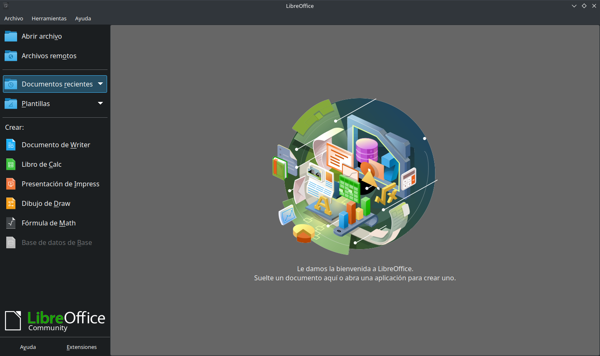The image size is (600, 356).
Task: Click the orange Impress presentation icon
Action: point(11,184)
